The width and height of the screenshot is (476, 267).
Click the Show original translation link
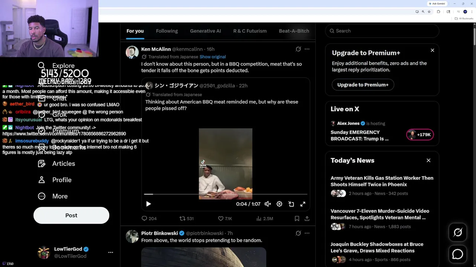tap(213, 57)
